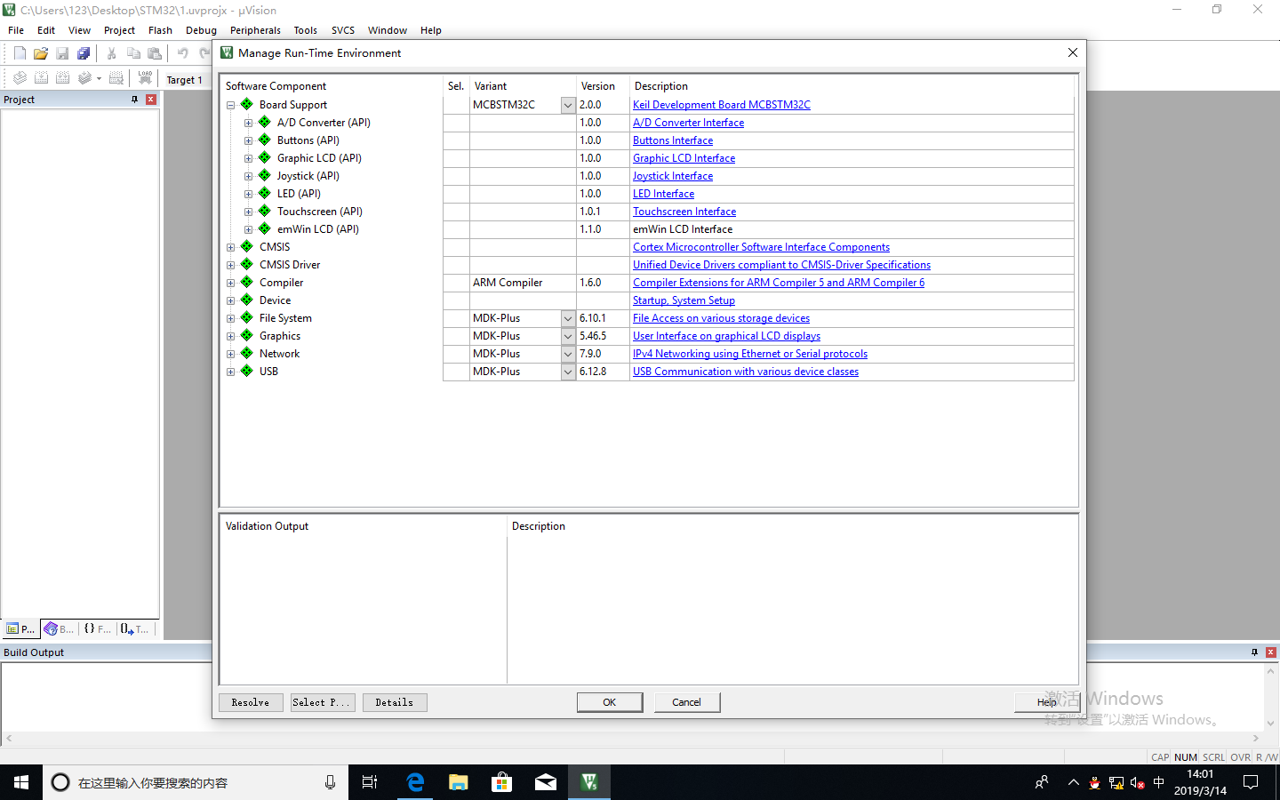Open the Peripherals menu
The width and height of the screenshot is (1280, 800).
[255, 30]
